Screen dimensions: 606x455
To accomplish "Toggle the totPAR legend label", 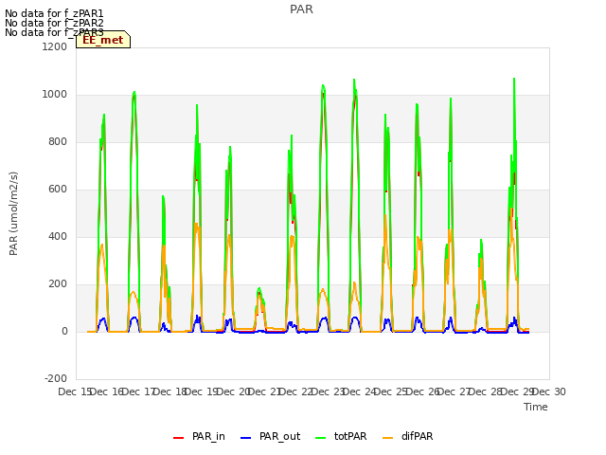I will [350, 436].
